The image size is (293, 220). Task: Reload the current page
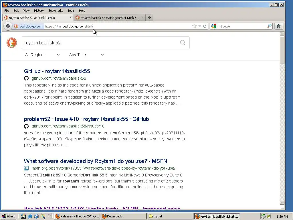click(x=205, y=26)
